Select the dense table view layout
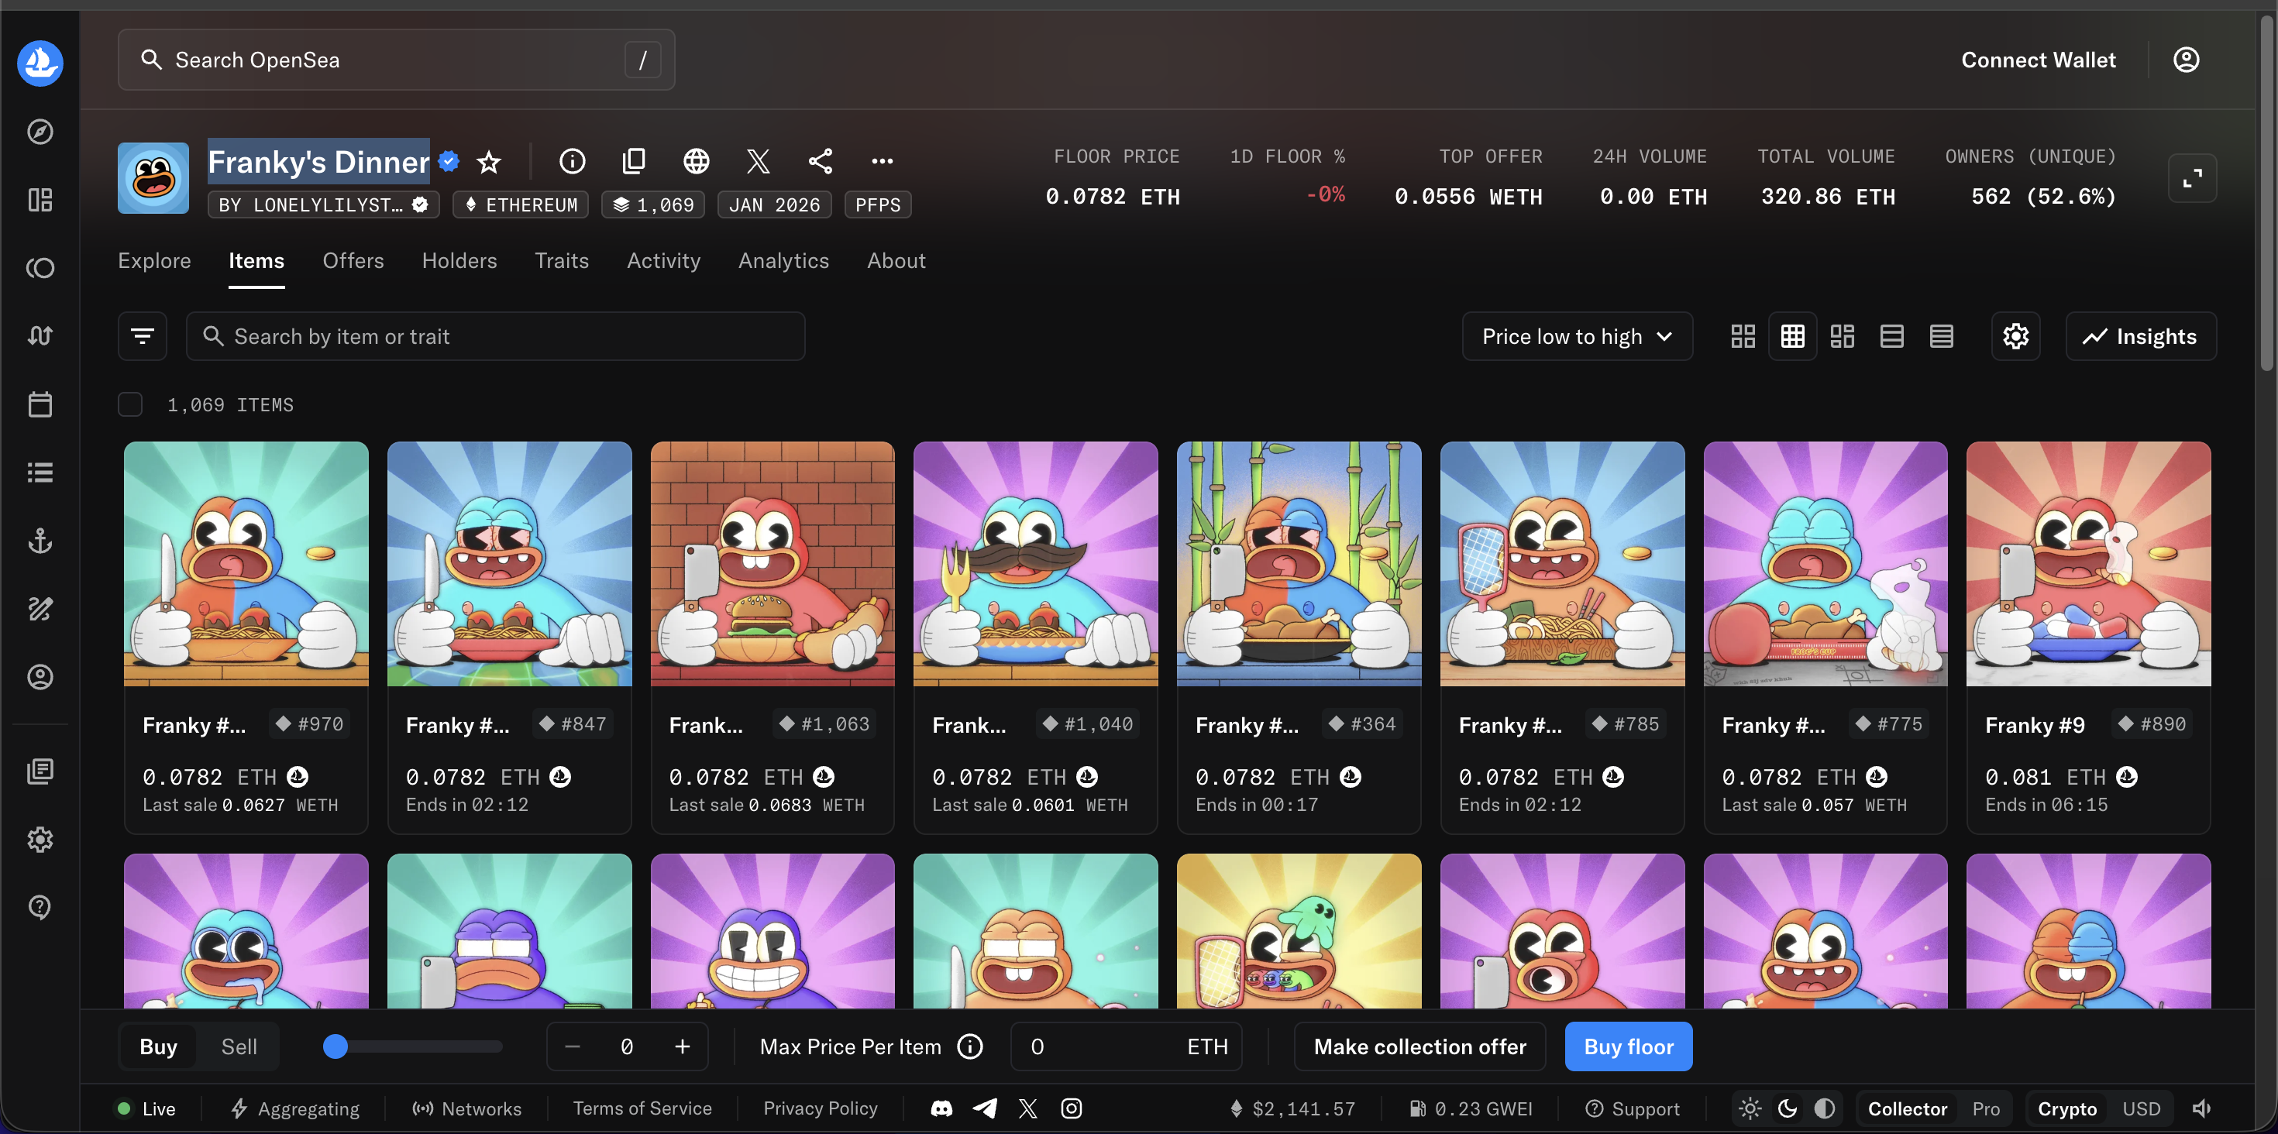2278x1134 pixels. 1941,336
